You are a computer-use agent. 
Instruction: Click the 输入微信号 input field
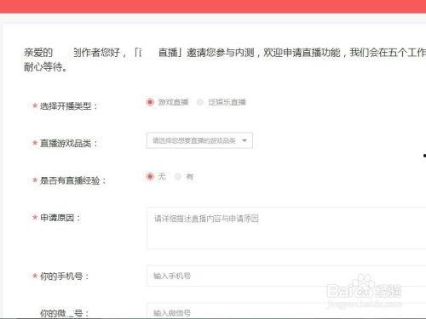pyautogui.click(x=286, y=311)
